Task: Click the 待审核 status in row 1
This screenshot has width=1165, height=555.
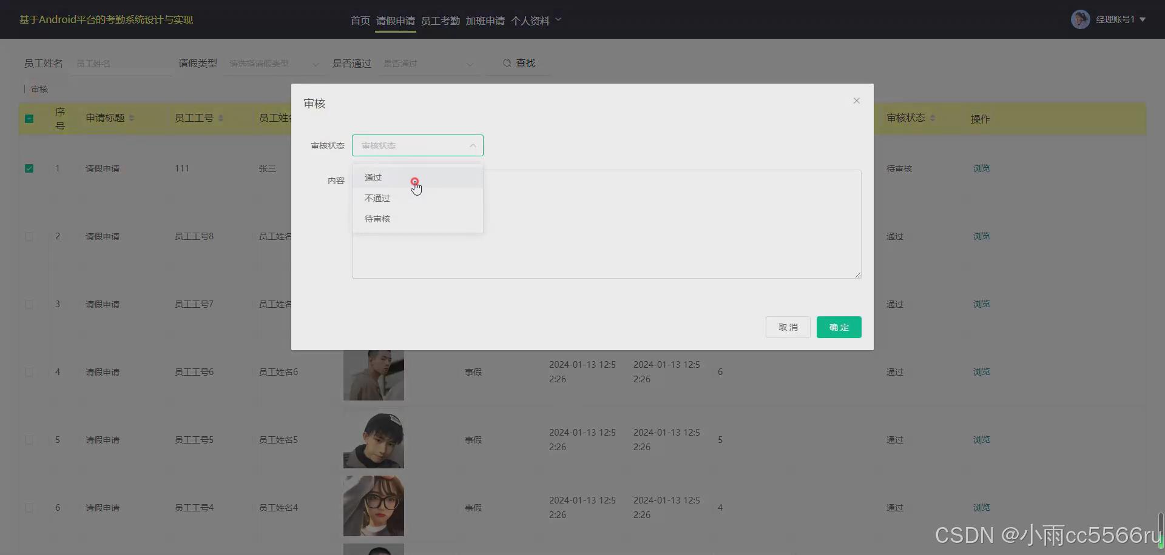Action: pos(899,168)
